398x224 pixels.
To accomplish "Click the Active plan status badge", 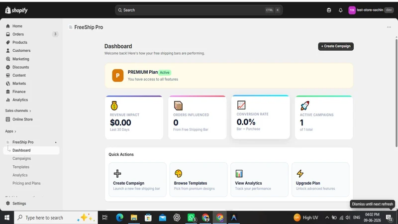I will [165, 72].
